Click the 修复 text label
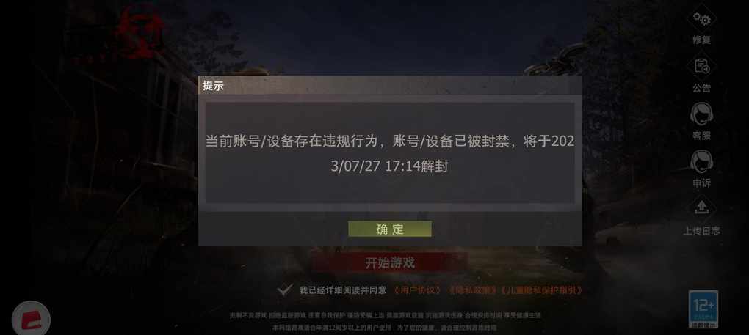The width and height of the screenshot is (749, 335). point(702,40)
